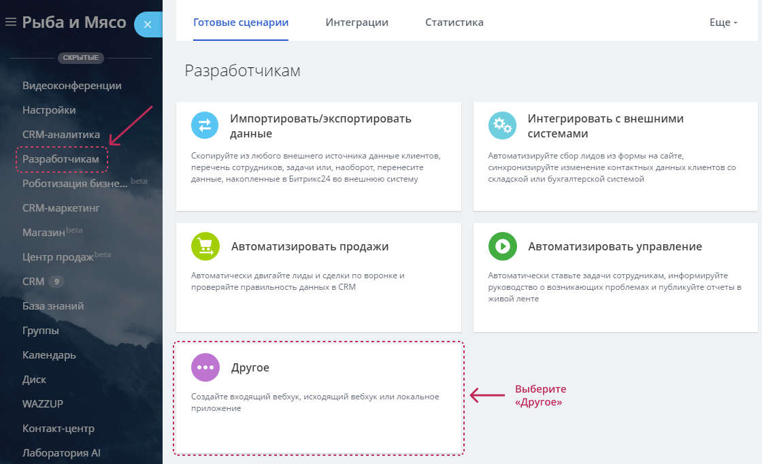Open the Другое card for webhooks
Screen dimensions: 762x464
tap(318, 398)
